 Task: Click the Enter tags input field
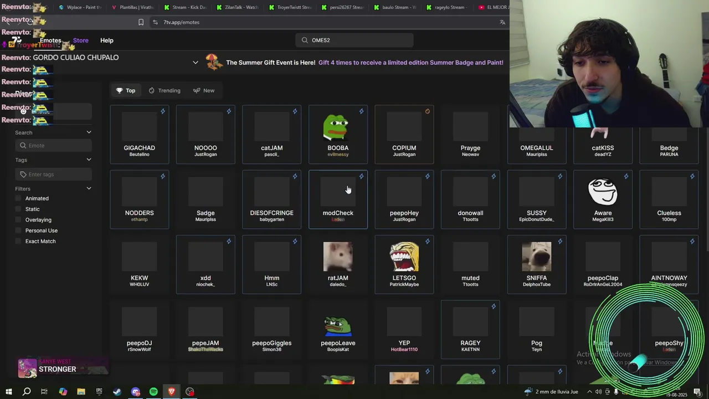pyautogui.click(x=53, y=174)
